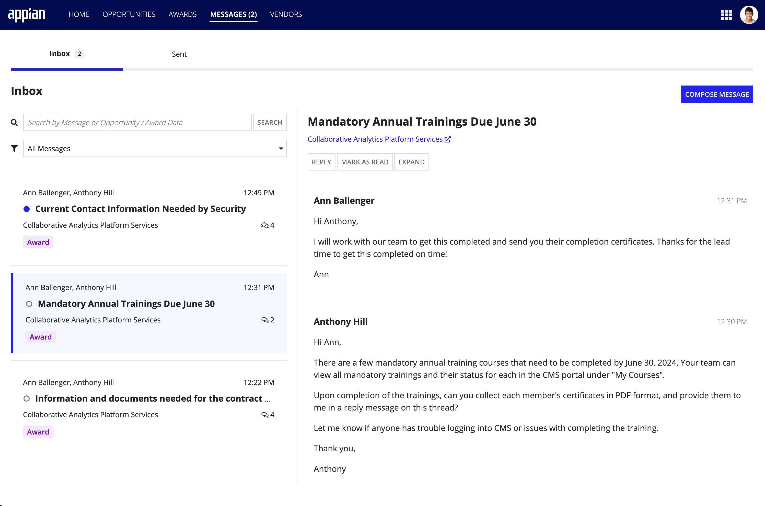Click the filter icon to filter messages
765x506 pixels.
coord(14,148)
